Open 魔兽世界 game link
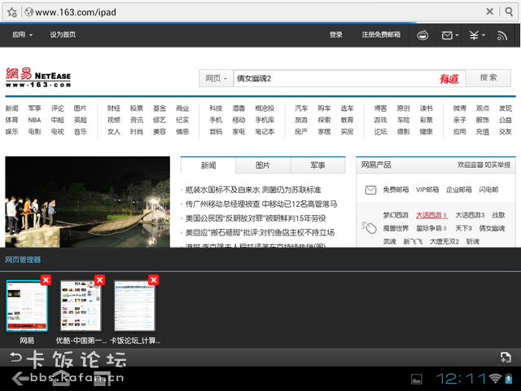 [x=396, y=228]
